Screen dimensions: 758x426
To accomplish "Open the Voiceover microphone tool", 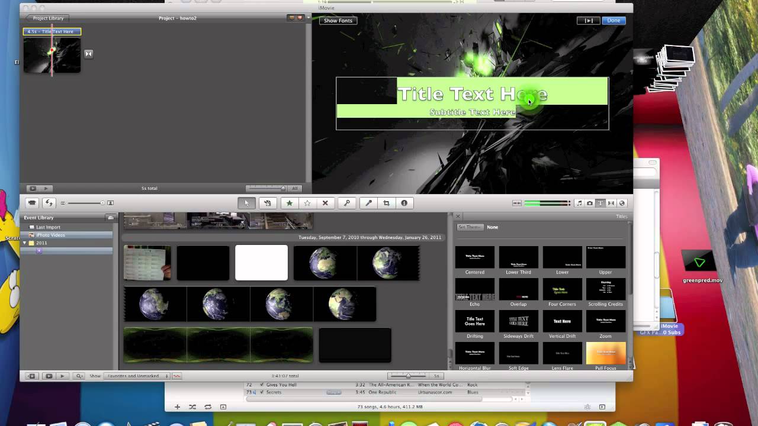I will click(x=368, y=203).
